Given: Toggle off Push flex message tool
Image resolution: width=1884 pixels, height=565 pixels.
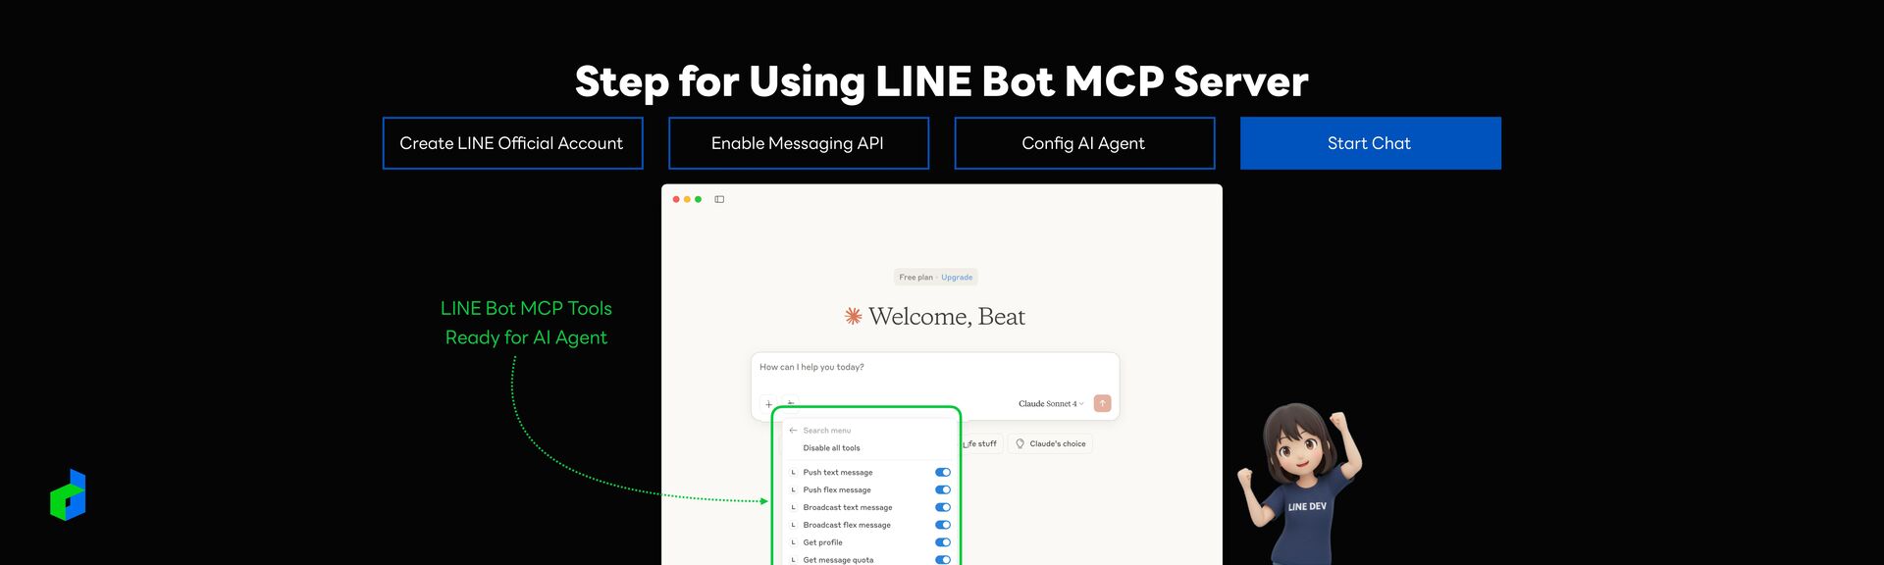Looking at the screenshot, I should pos(943,489).
